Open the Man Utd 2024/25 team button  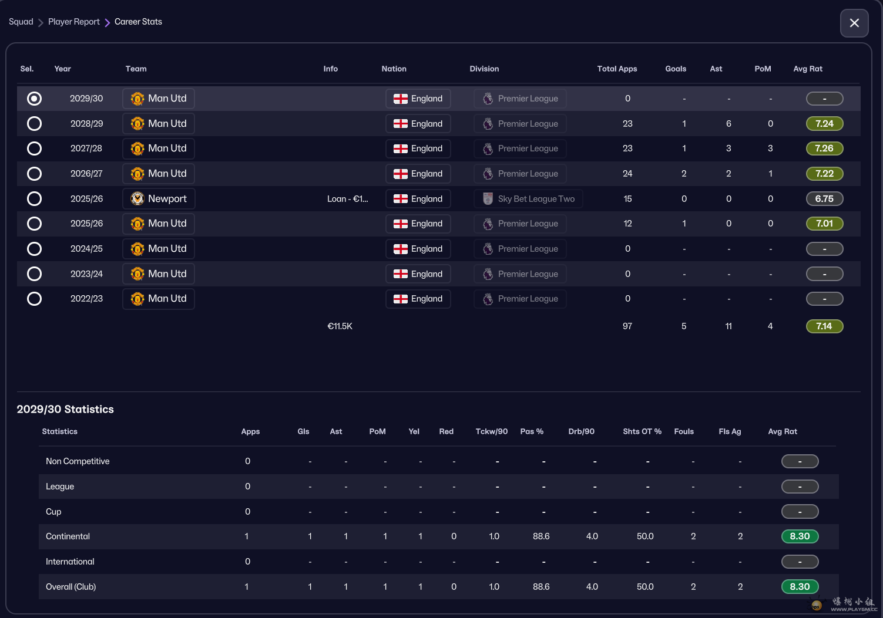(x=159, y=249)
